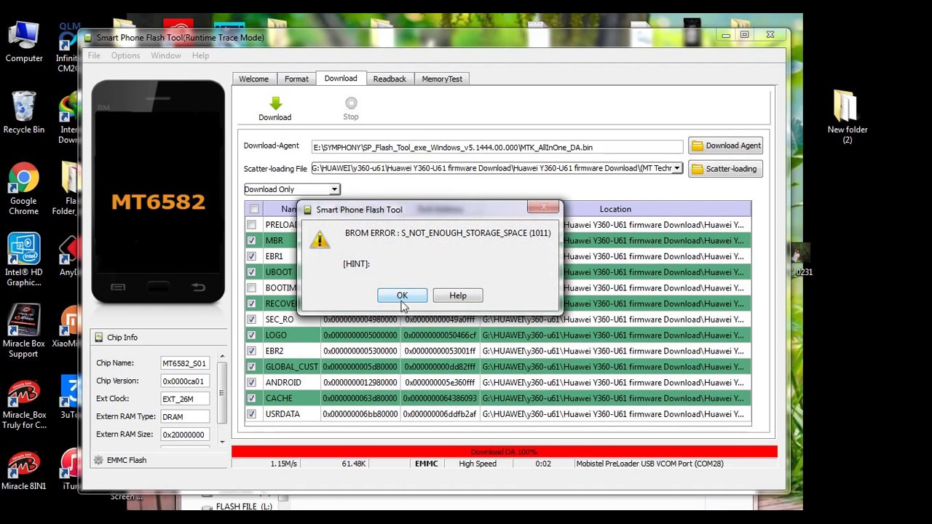This screenshot has height=524, width=932.
Task: Click the Extern RAM Type field DRAM
Action: tap(185, 417)
